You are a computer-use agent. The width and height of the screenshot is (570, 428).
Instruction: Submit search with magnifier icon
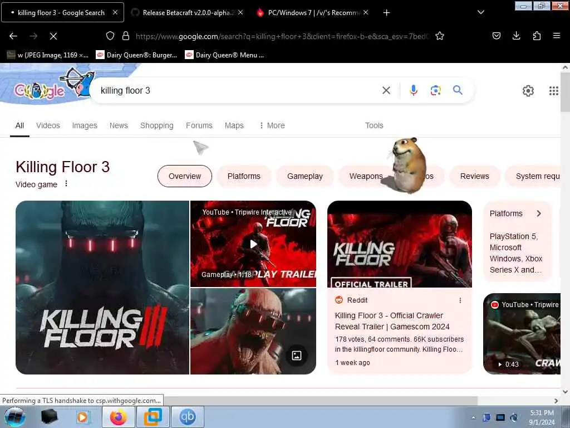458,90
